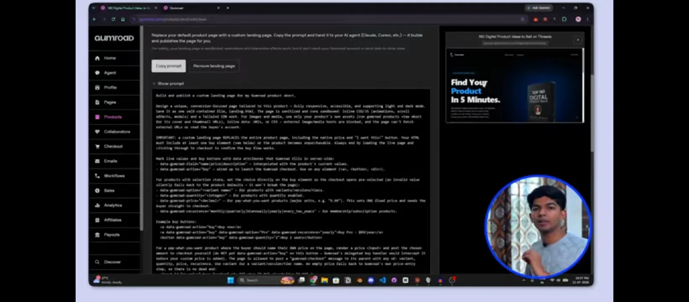Image resolution: width=689 pixels, height=302 pixels.
Task: Bookmark this page with the star icon
Action: (x=523, y=19)
